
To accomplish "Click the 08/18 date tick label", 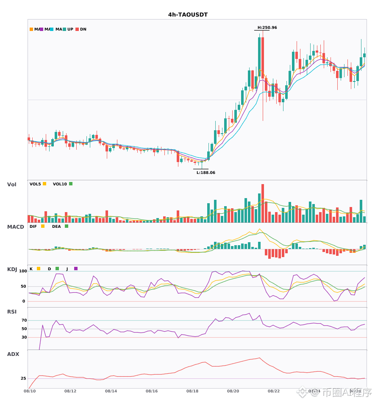I will (x=192, y=391).
